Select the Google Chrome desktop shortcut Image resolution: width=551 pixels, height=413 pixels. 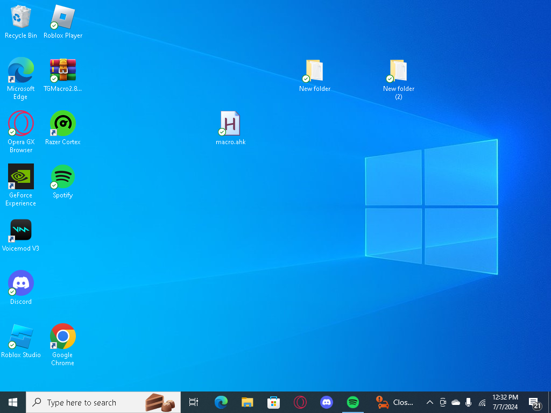[63, 337]
